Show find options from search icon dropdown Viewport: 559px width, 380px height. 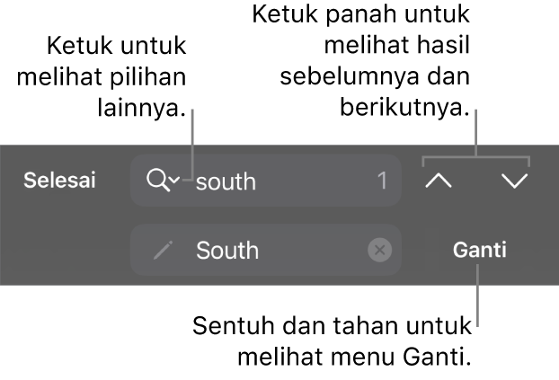coord(163,180)
